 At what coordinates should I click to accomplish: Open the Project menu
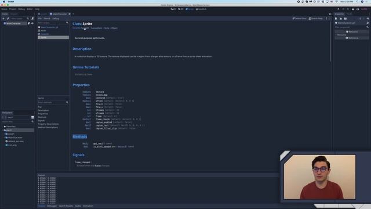tap(13, 9)
